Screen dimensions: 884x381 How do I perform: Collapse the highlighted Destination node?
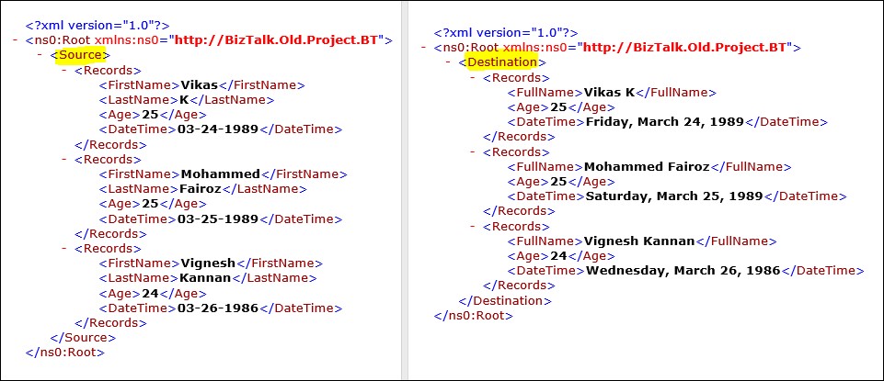pos(448,62)
